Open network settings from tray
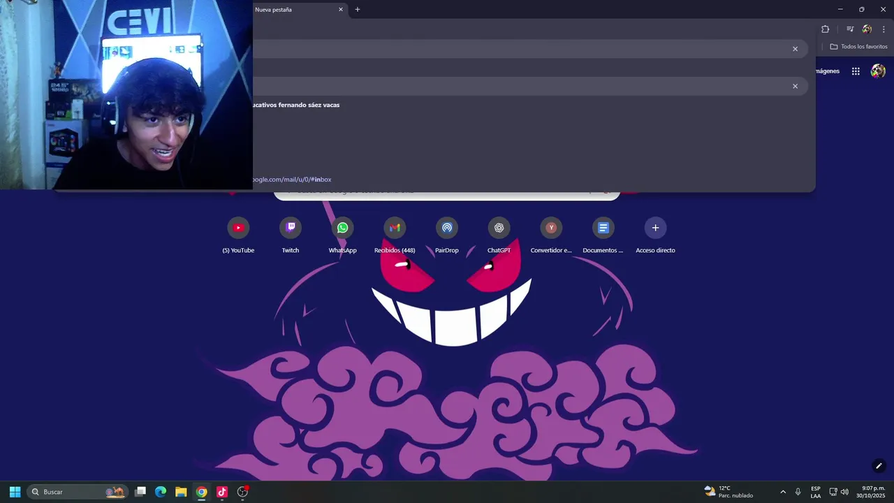Viewport: 894px width, 503px height. tap(833, 492)
